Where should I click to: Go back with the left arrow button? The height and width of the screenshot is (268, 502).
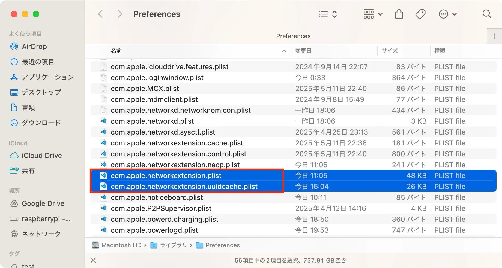(x=100, y=14)
